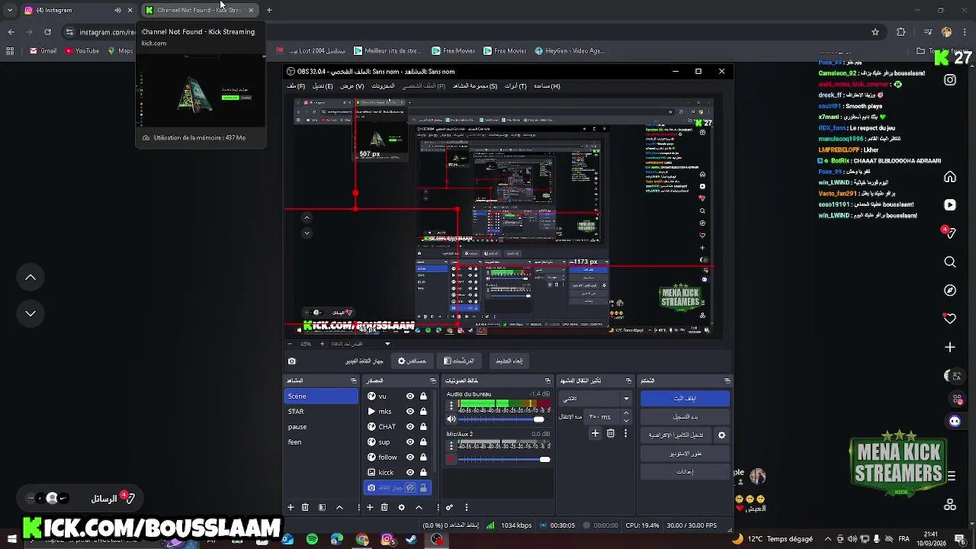Pop out the Scenes dock panel
Image resolution: width=976 pixels, height=549 pixels.
[353, 380]
